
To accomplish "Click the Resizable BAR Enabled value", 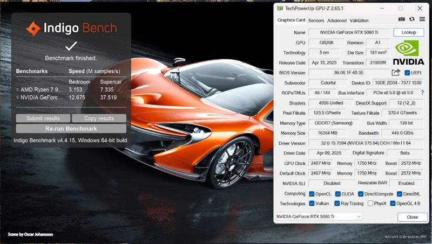I will [x=406, y=183].
